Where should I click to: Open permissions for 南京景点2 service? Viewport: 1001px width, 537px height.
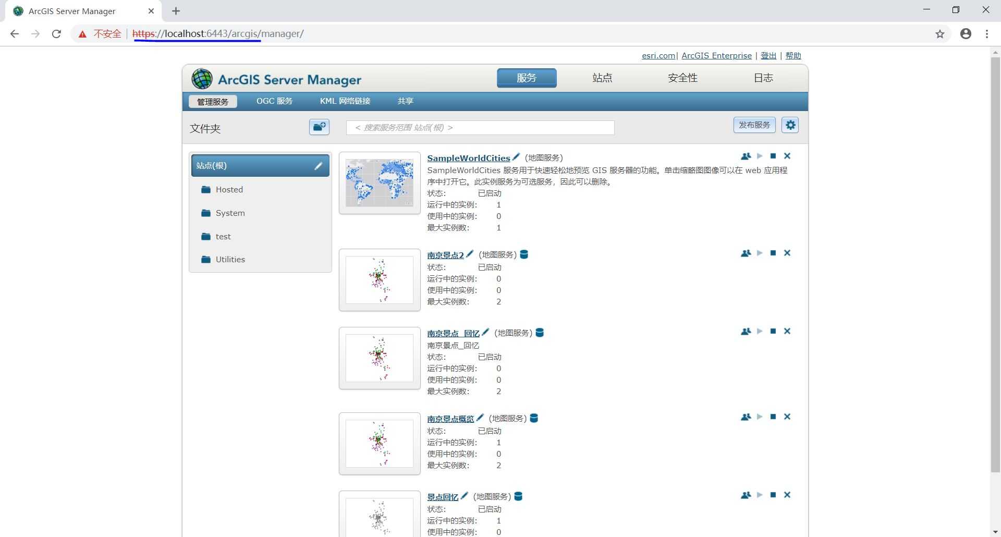[x=746, y=253]
